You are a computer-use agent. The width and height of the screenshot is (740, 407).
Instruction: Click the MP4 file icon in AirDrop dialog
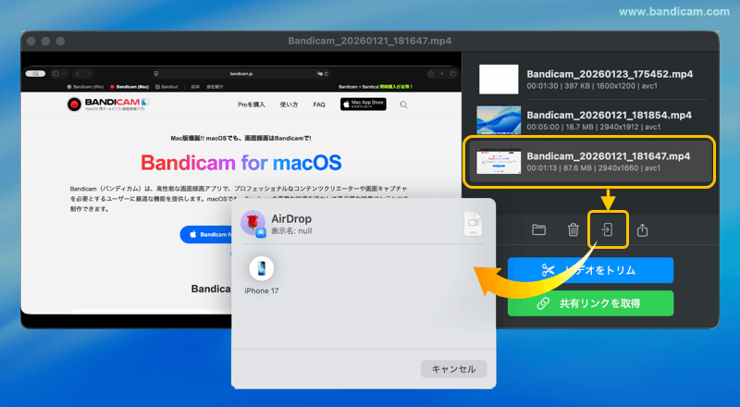pyautogui.click(x=473, y=224)
